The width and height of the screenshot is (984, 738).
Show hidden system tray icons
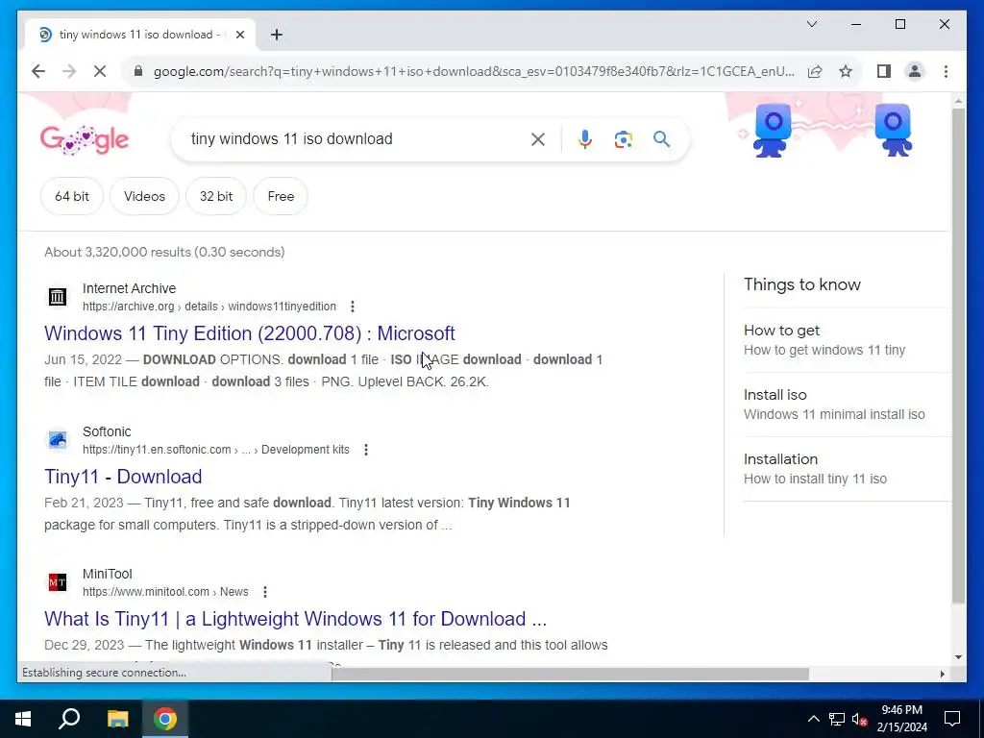pyautogui.click(x=813, y=719)
